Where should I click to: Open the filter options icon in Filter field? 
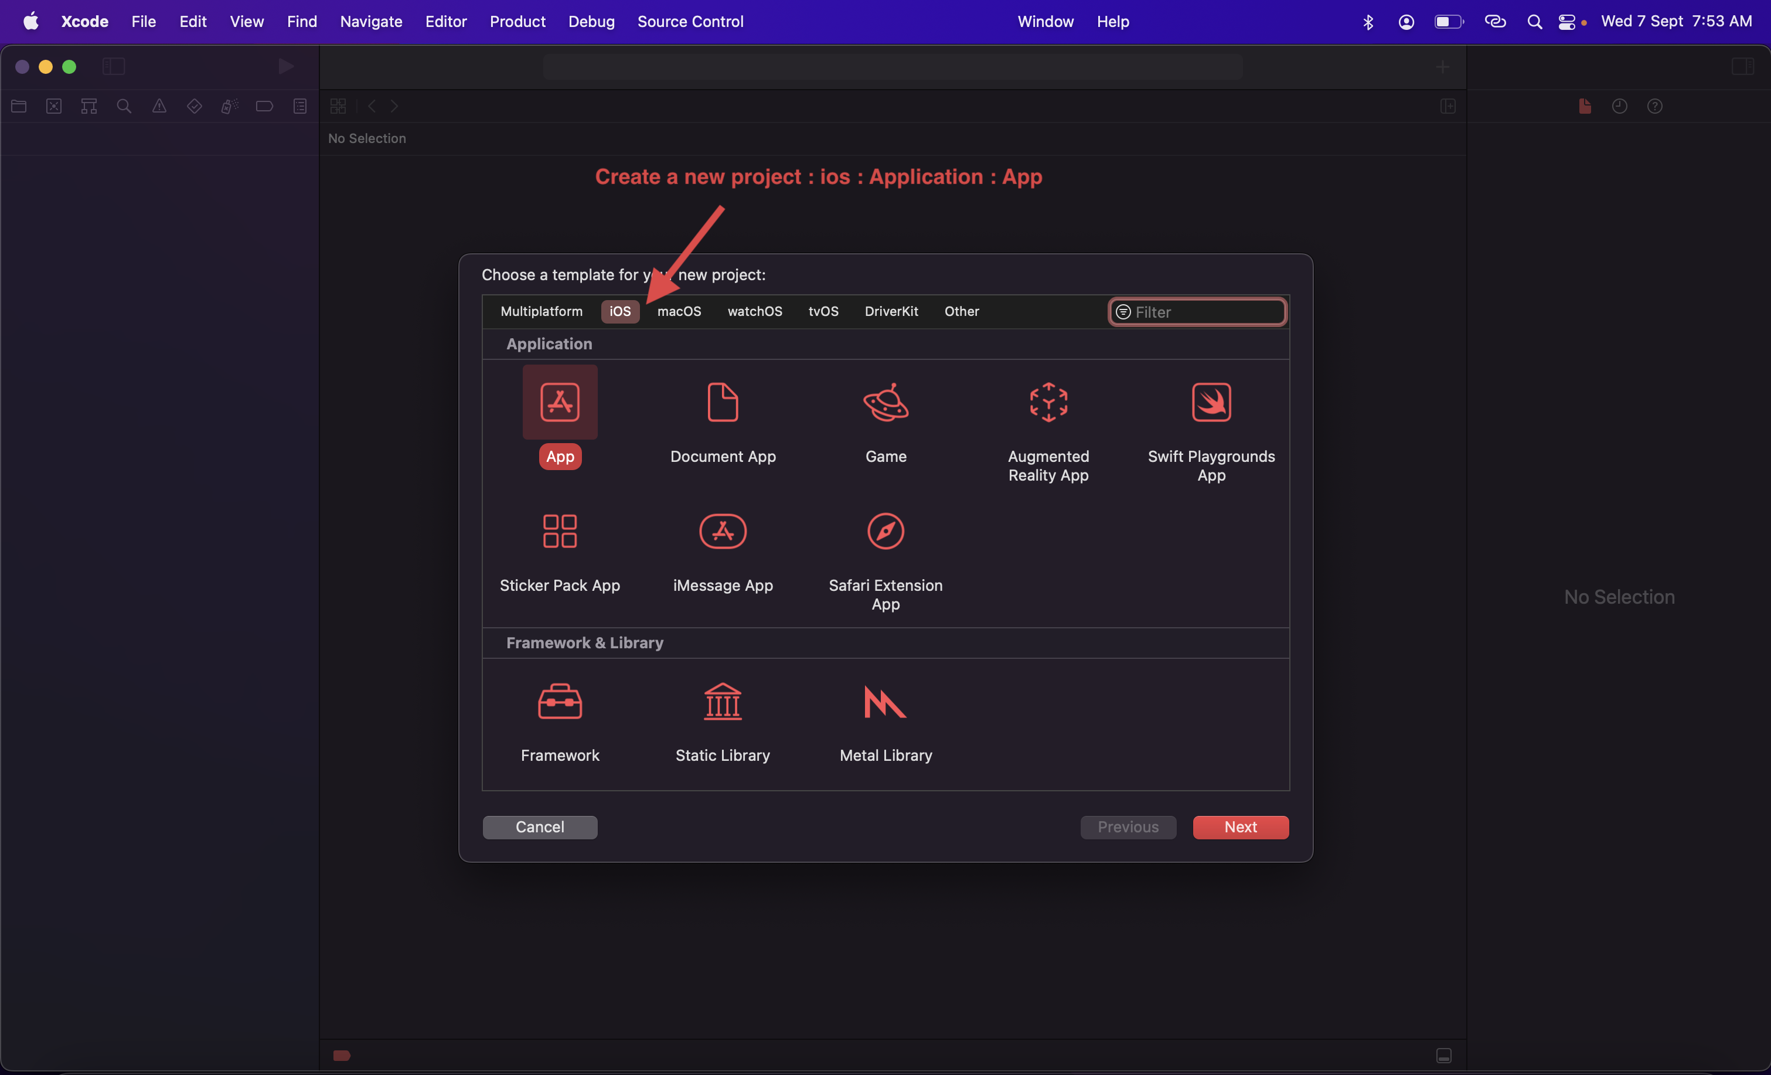pos(1123,312)
